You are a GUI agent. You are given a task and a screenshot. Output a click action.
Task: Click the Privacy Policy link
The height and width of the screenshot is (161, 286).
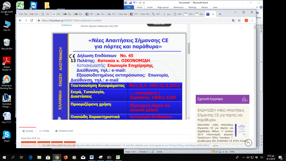[176, 145]
